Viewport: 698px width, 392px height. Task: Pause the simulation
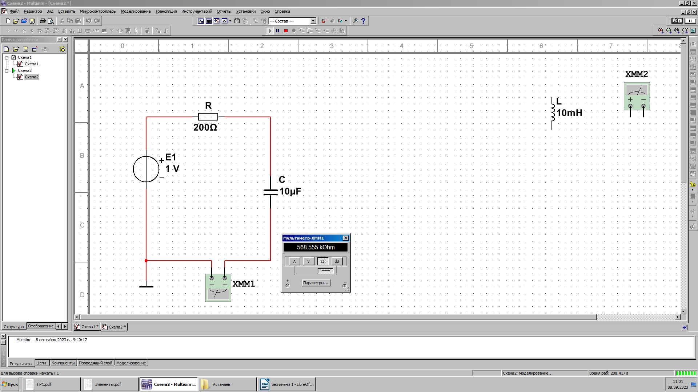click(x=278, y=31)
